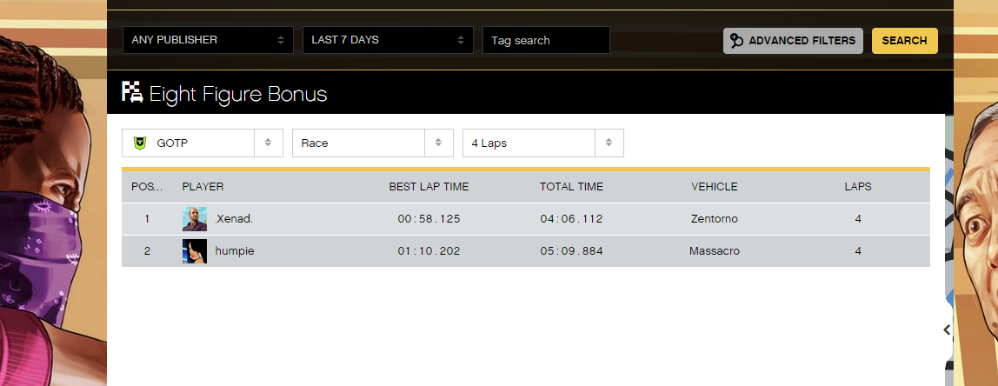The height and width of the screenshot is (386, 998).
Task: Click the Tag search input field
Action: [x=546, y=40]
